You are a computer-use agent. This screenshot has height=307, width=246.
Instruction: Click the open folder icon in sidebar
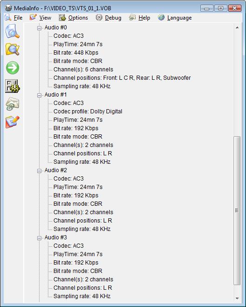coord(12,49)
